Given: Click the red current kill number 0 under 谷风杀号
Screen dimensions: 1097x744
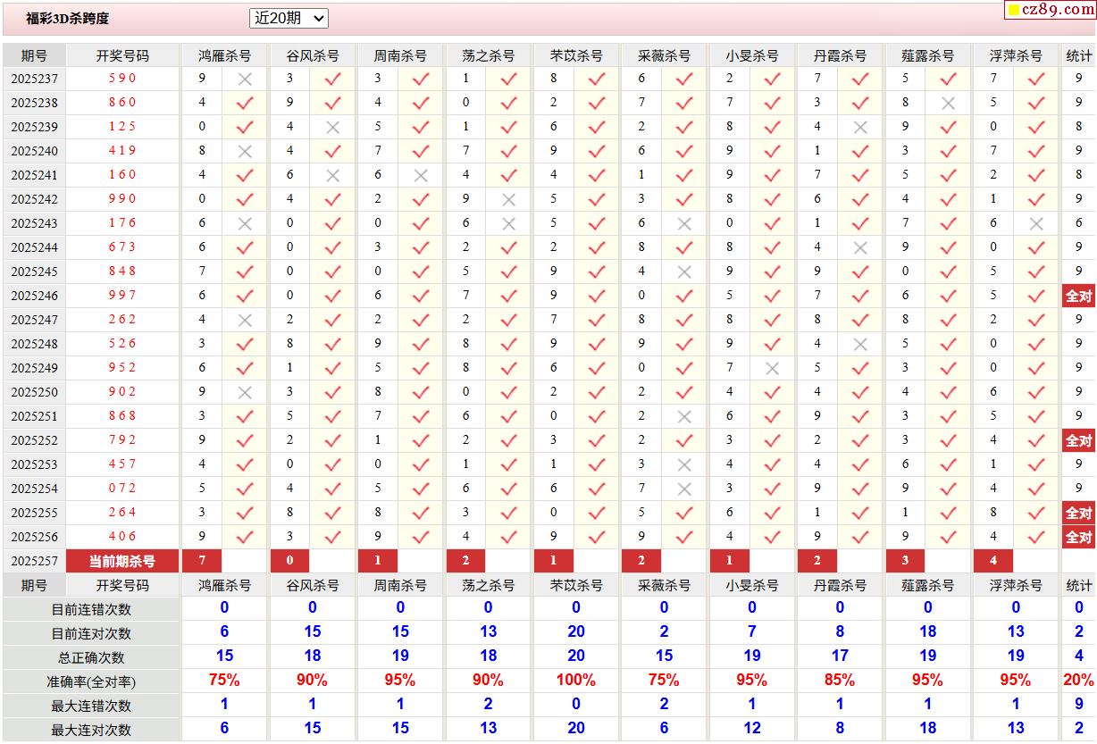Looking at the screenshot, I should pos(289,561).
